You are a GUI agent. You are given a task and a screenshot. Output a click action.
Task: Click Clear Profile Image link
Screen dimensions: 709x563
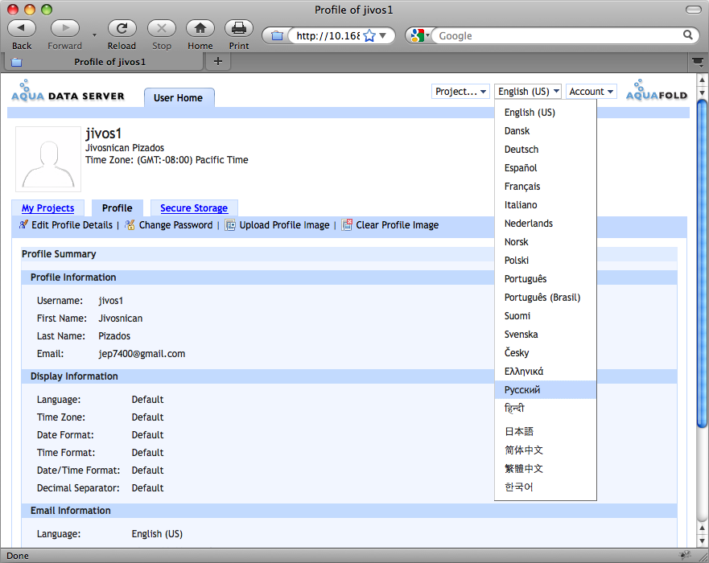[x=397, y=225]
